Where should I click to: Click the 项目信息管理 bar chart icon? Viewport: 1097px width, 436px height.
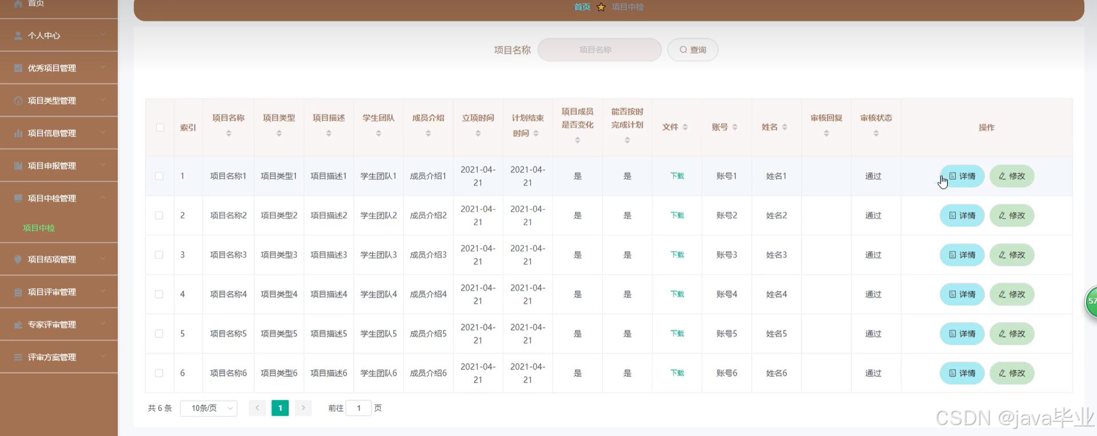point(18,133)
